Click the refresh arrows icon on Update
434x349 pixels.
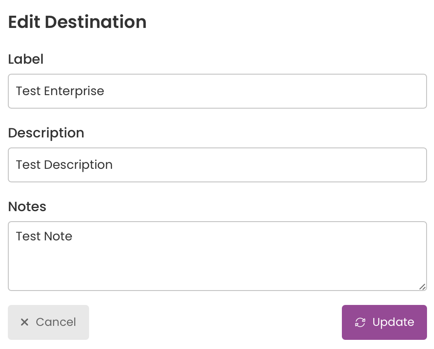[x=360, y=322]
